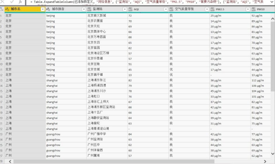Click the guangzhou cell for 广州五中
Screen dimensions: 275x164
66,145
